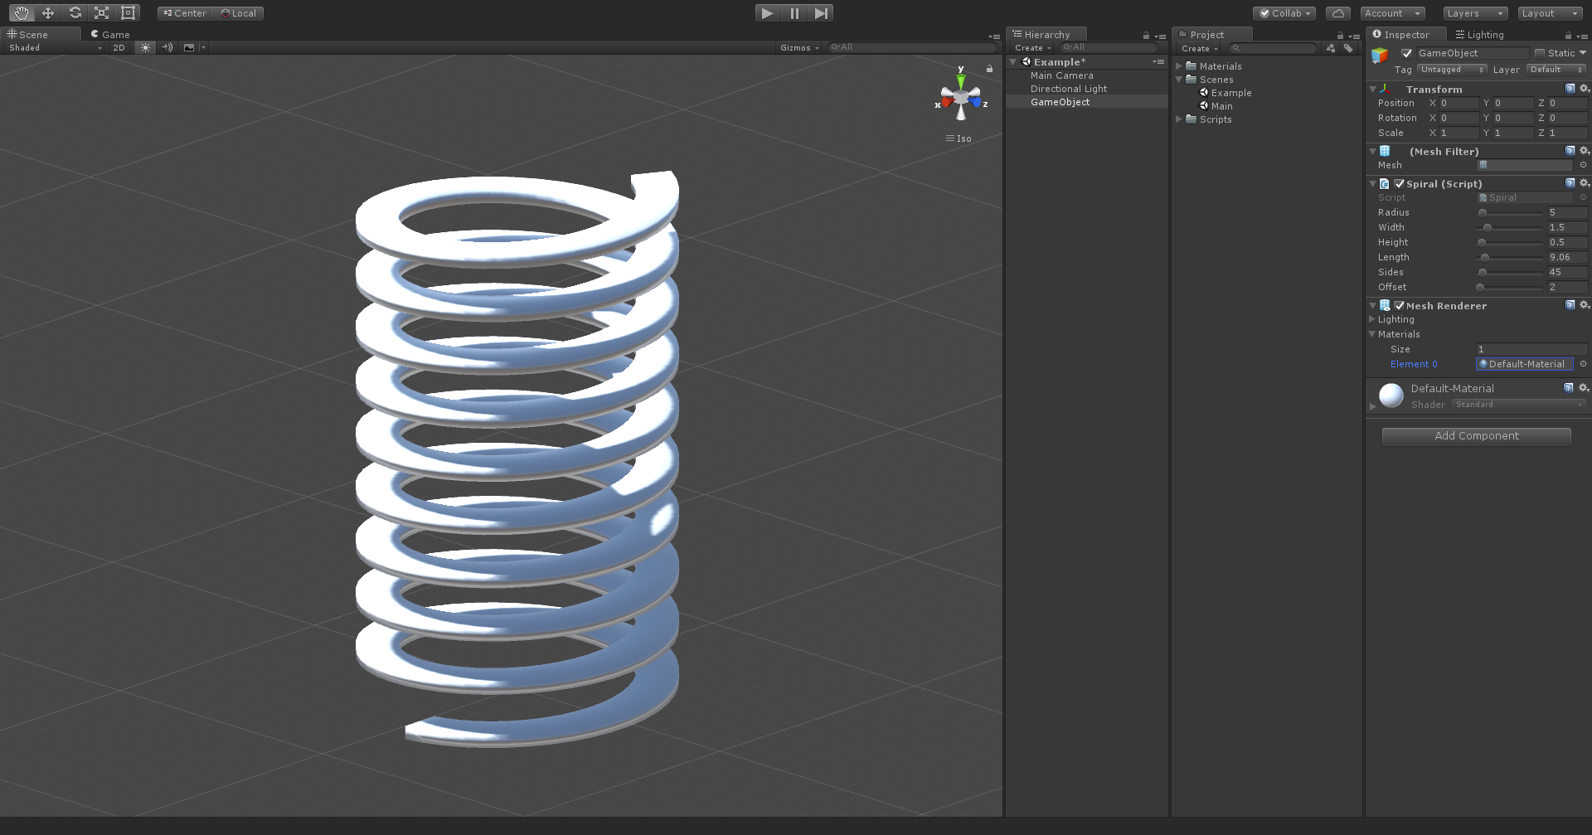Viewport: 1592px width, 835px height.
Task: Open Mesh Filter help icon
Action: 1570,151
